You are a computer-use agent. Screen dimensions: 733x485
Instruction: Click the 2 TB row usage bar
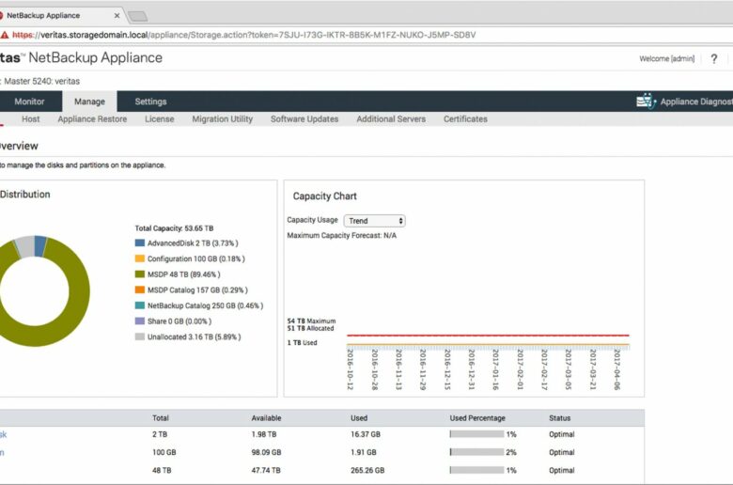(x=476, y=434)
